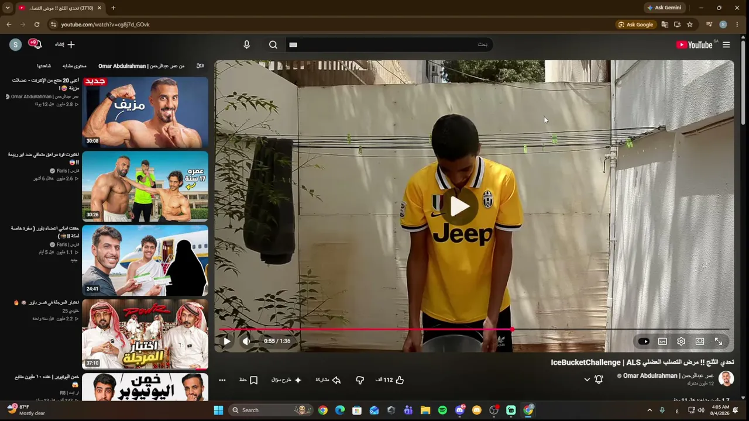Reload the page

click(x=37, y=25)
